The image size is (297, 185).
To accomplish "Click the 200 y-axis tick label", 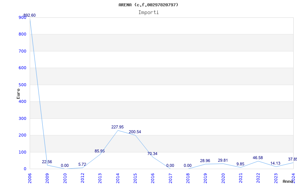I will coord(22,135).
